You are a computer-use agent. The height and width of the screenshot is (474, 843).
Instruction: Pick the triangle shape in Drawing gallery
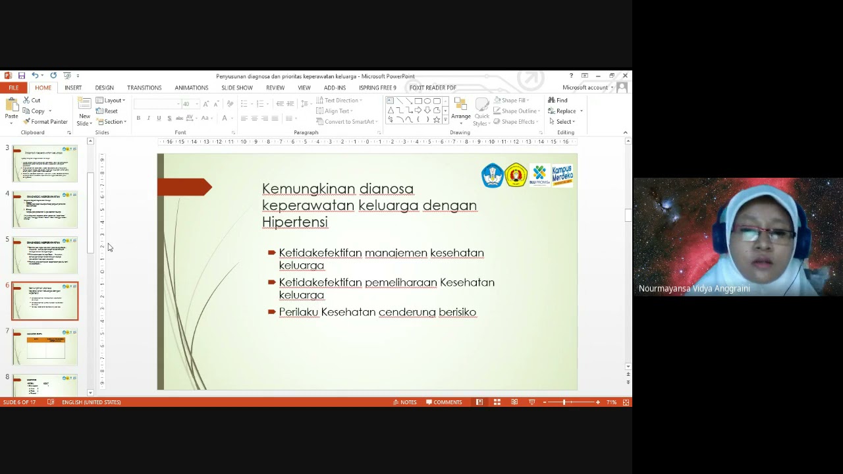click(x=391, y=110)
